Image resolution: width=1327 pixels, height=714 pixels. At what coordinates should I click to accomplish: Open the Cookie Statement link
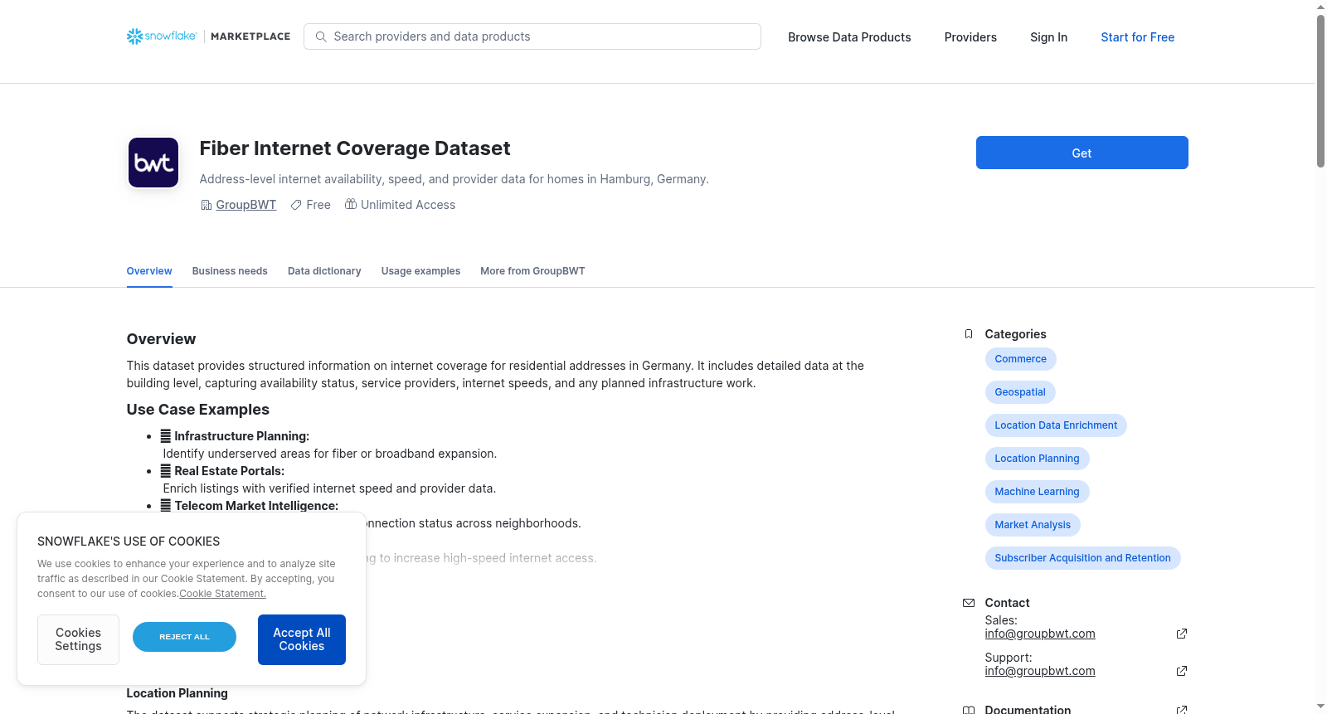tap(222, 594)
